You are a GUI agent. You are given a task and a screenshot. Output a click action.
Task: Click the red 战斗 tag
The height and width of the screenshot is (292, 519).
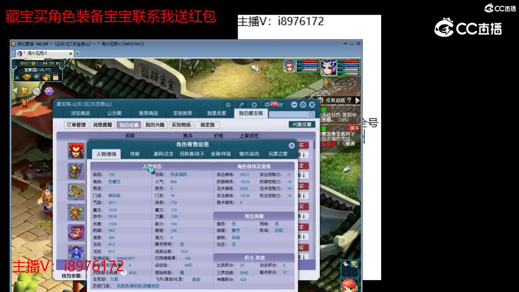pos(354,128)
